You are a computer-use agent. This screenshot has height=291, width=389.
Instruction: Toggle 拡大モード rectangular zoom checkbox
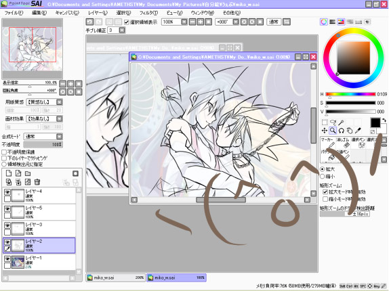tap(325, 192)
